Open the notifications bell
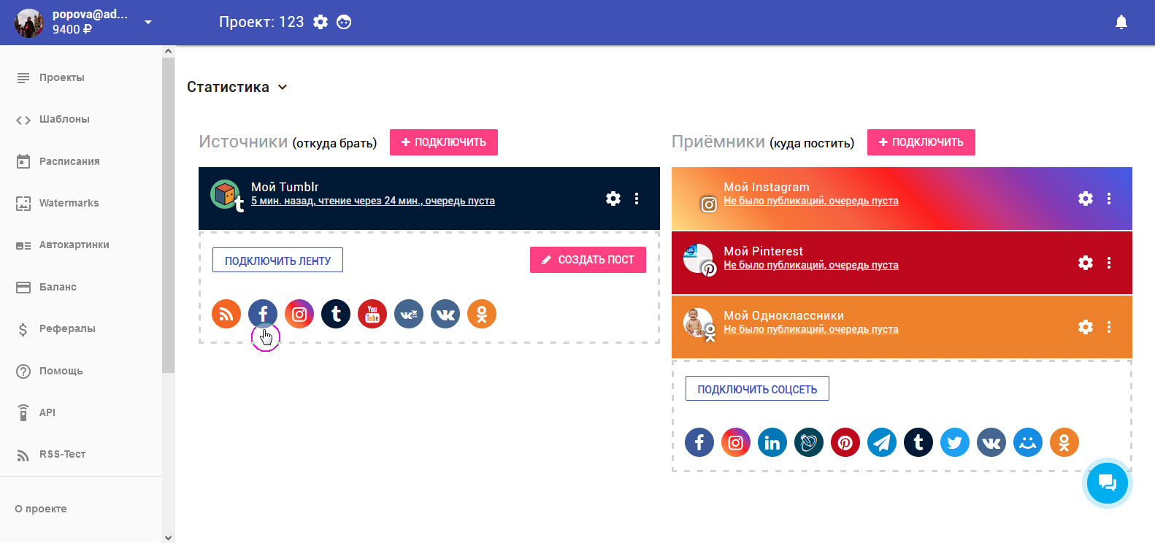Image resolution: width=1155 pixels, height=543 pixels. 1121,22
